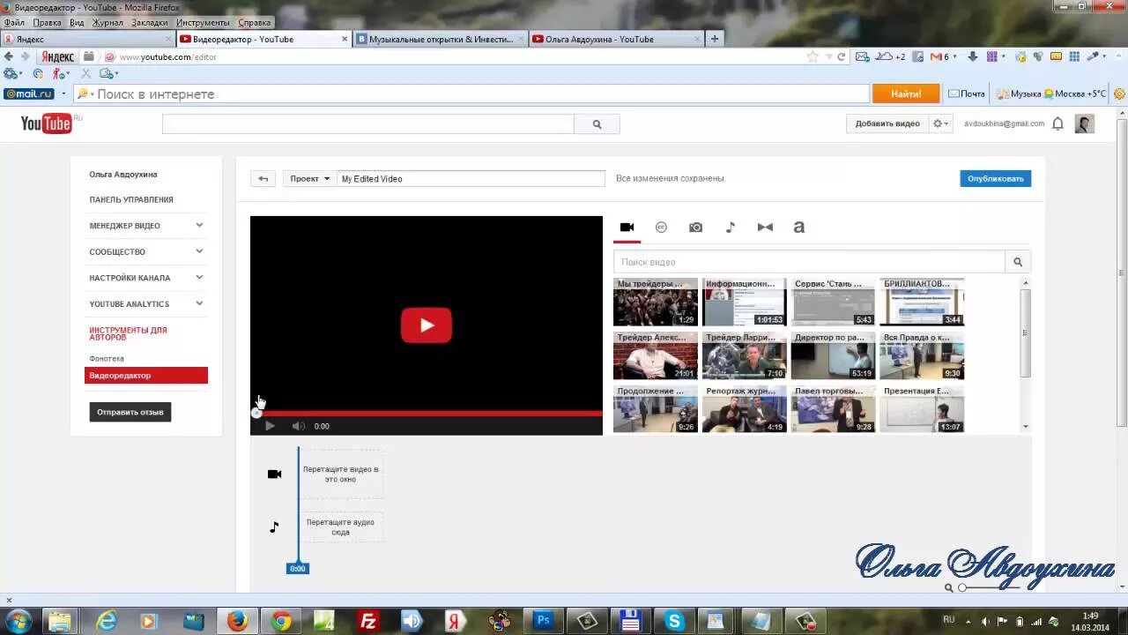Click the Firefox back navigation arrow
Screen dimensions: 1128x635
(x=9, y=56)
